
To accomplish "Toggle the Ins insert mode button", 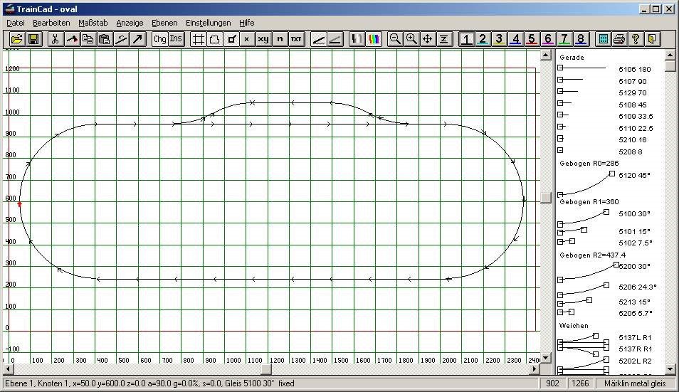I will pos(176,39).
